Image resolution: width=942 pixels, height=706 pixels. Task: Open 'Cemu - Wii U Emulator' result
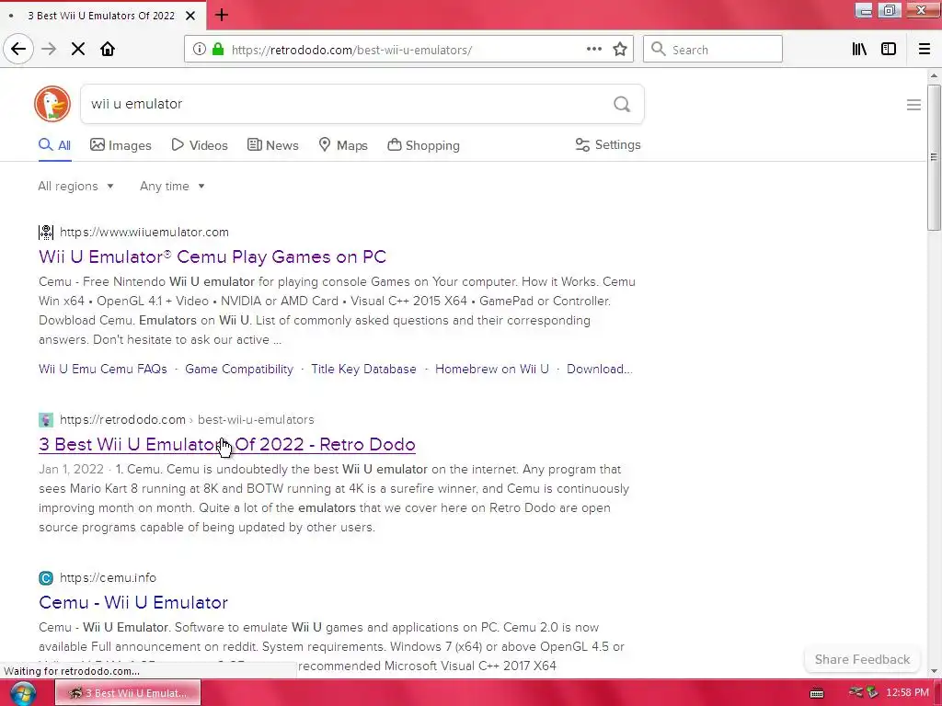[x=133, y=602]
